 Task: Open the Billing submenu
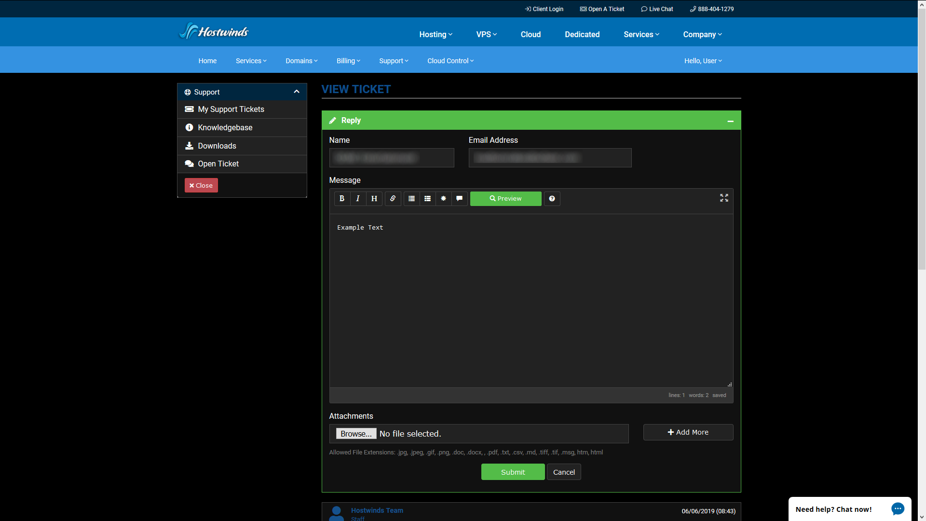click(348, 61)
